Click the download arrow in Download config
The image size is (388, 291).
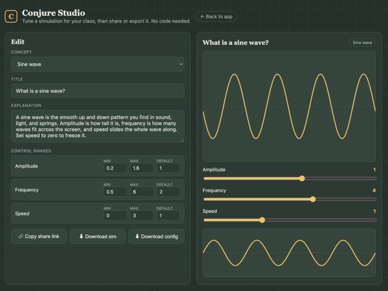(137, 236)
